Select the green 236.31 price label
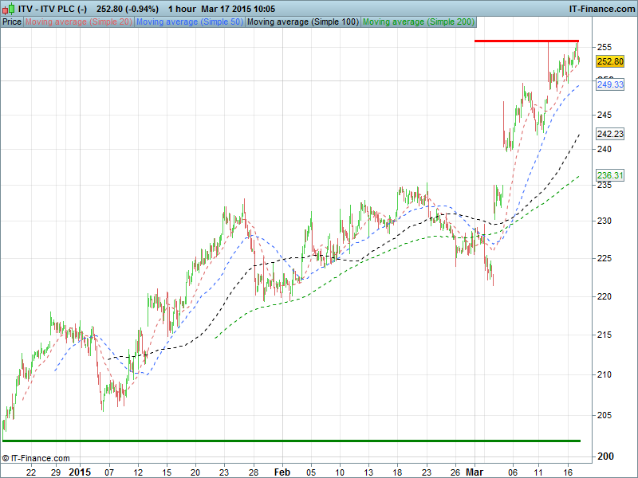 [x=609, y=175]
